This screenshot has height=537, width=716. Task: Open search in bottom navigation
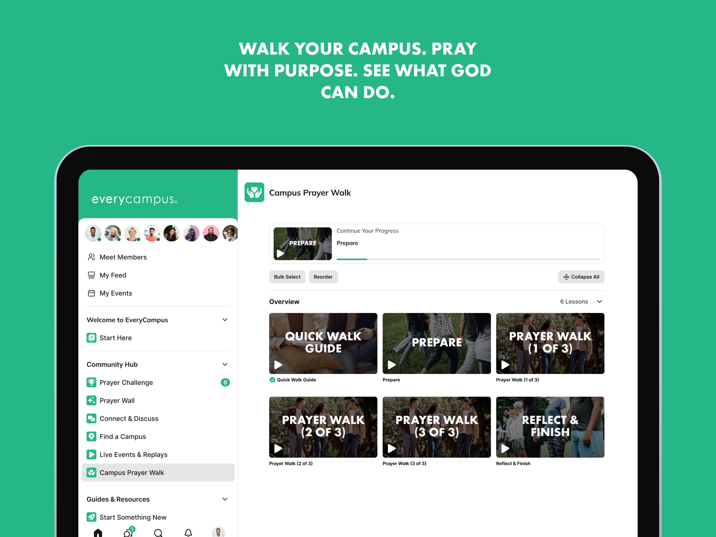tap(158, 533)
